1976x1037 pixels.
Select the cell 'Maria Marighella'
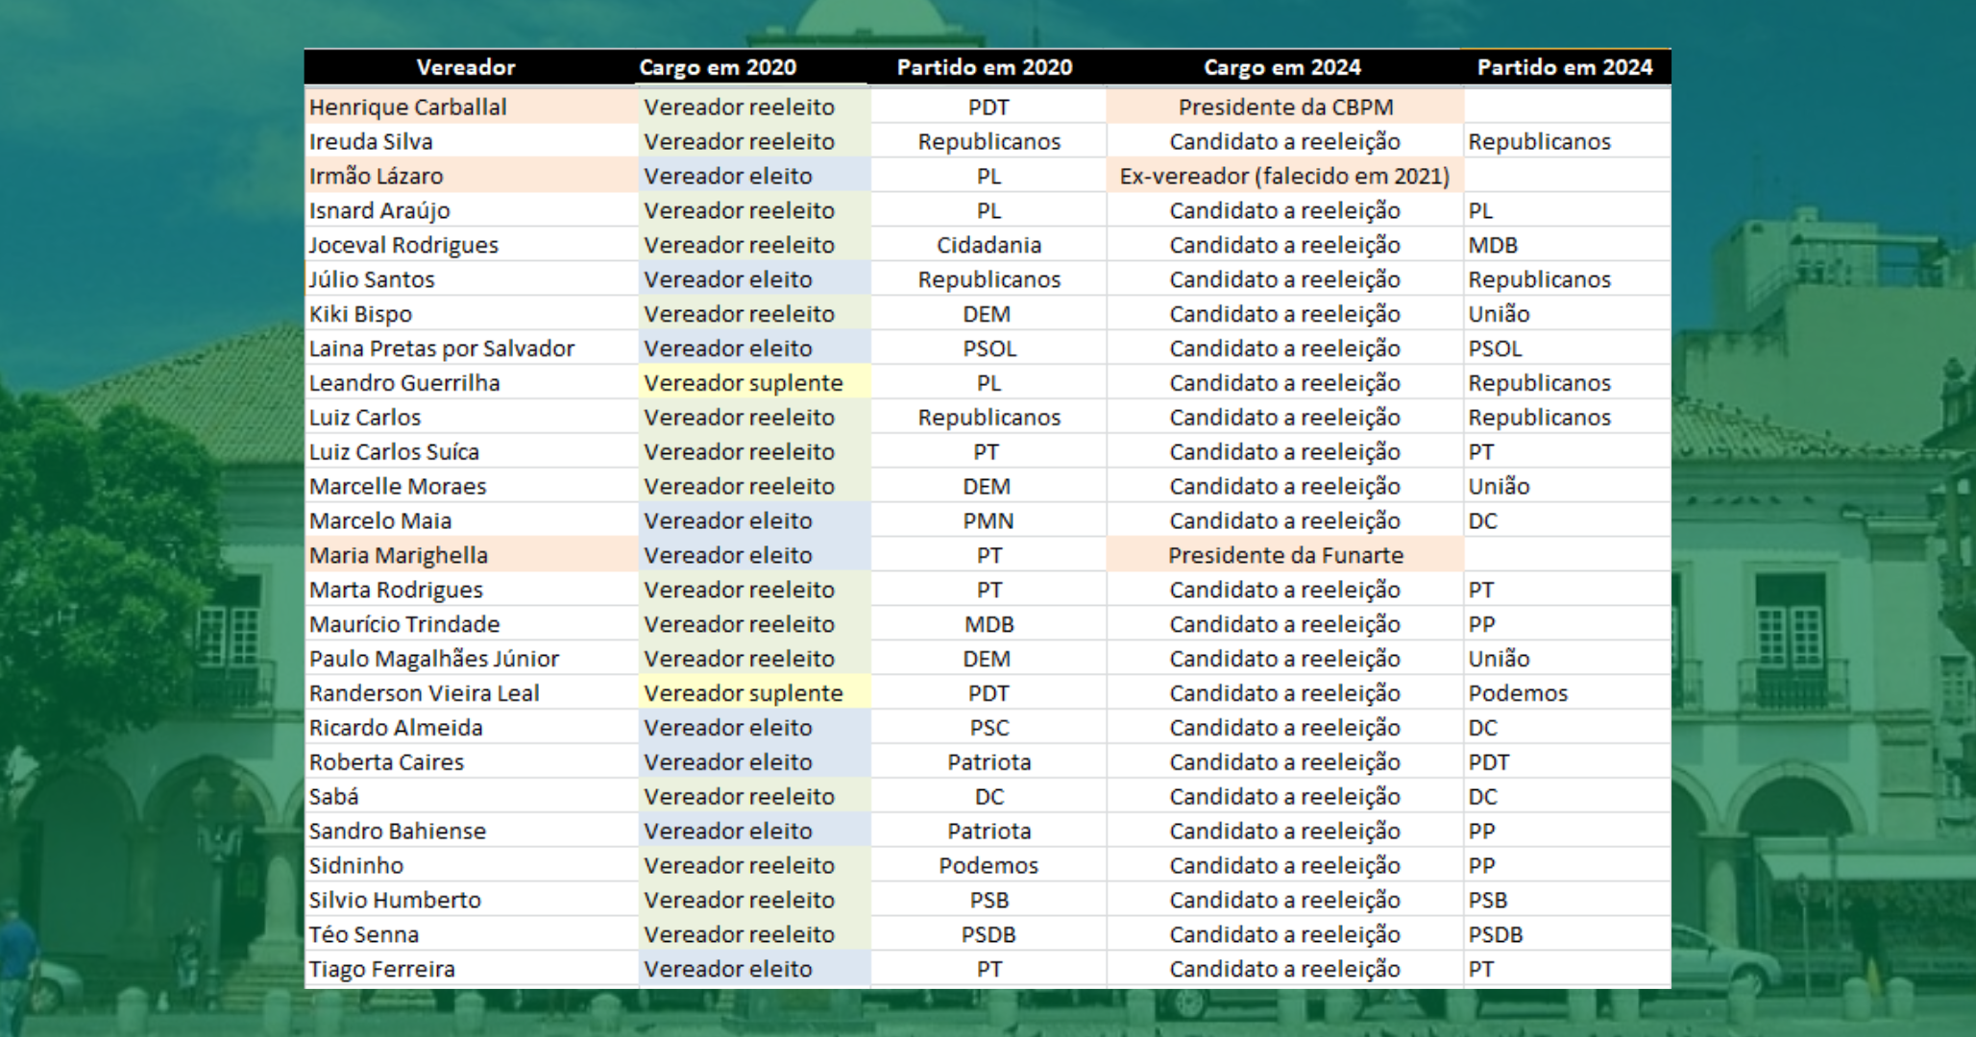pyautogui.click(x=471, y=556)
